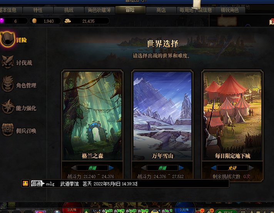Open the 普通 chat channel selector
The height and width of the screenshot is (213, 274).
(37, 184)
